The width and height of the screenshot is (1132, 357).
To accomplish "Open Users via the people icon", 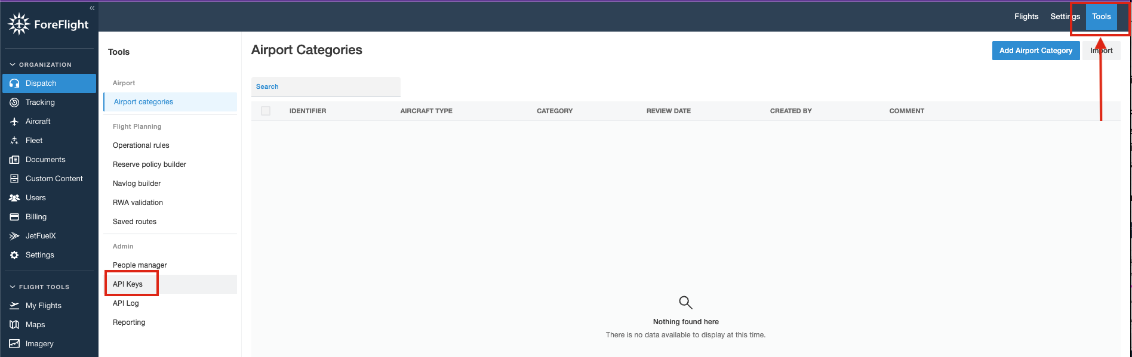I will point(14,198).
